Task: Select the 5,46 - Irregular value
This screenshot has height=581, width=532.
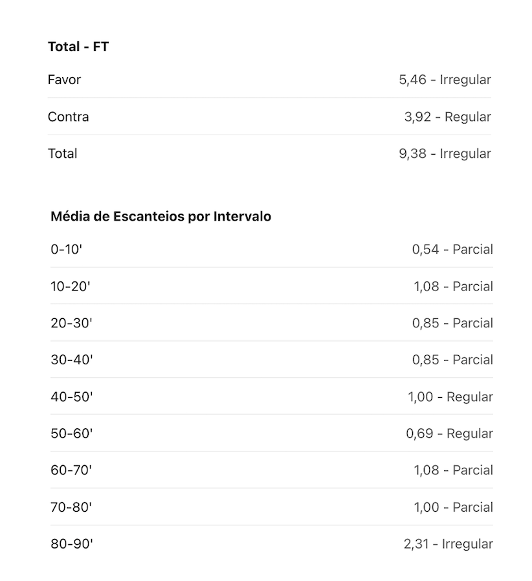Action: click(445, 80)
